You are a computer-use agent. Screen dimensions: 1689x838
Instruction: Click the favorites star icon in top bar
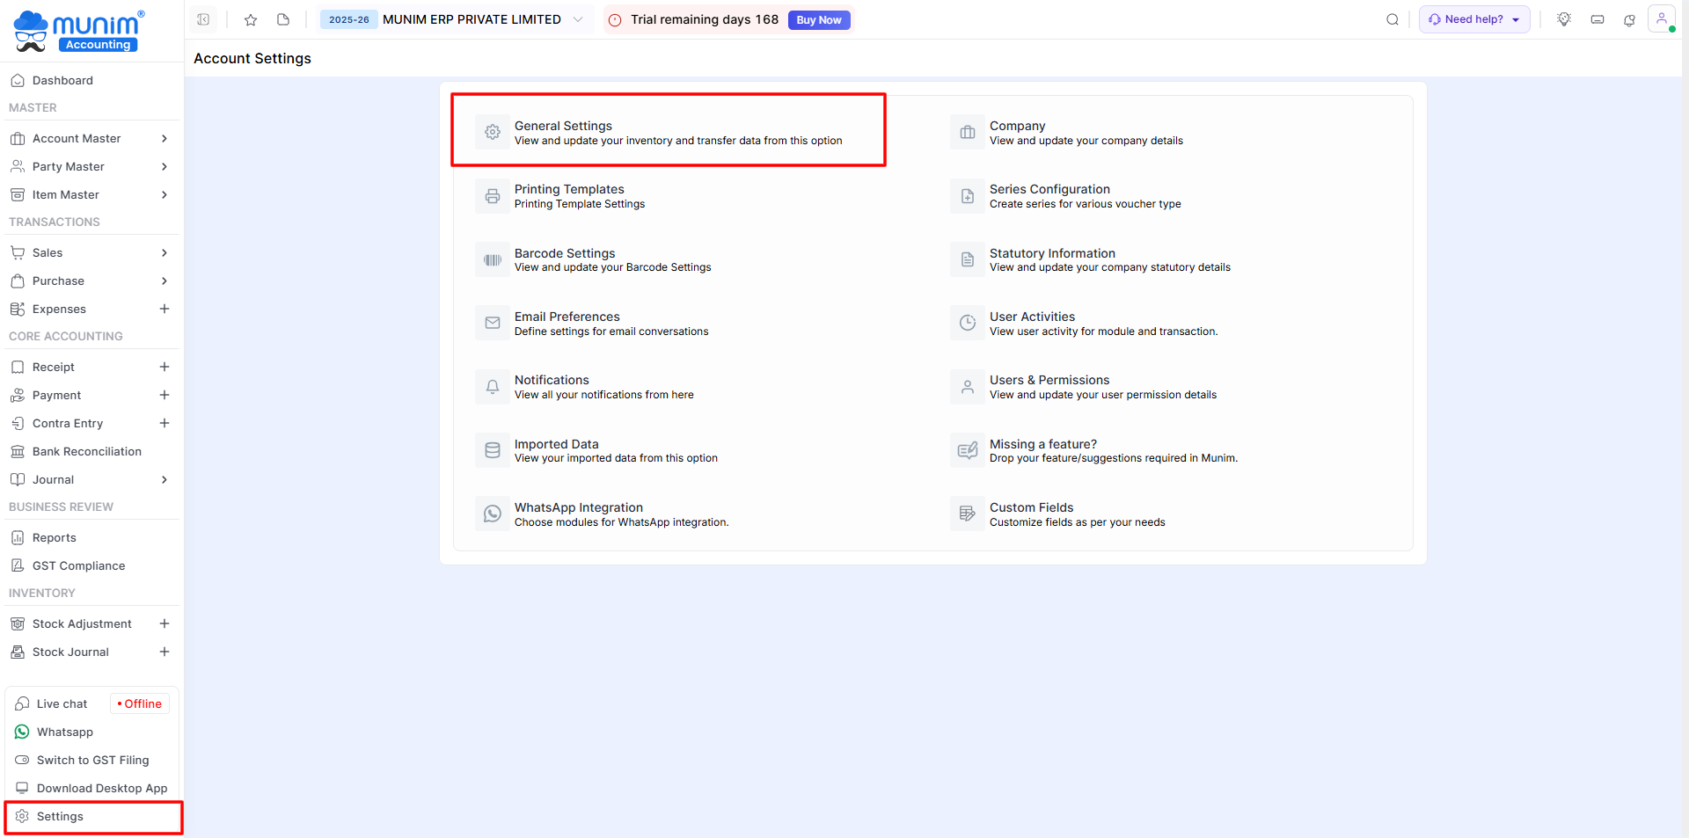tap(251, 19)
